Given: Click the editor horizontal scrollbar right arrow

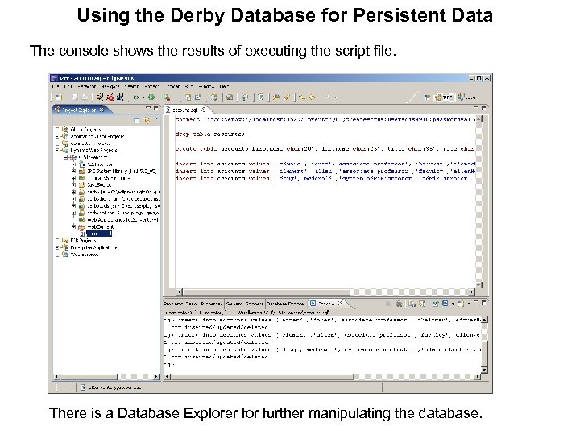Looking at the screenshot, I should point(472,292).
